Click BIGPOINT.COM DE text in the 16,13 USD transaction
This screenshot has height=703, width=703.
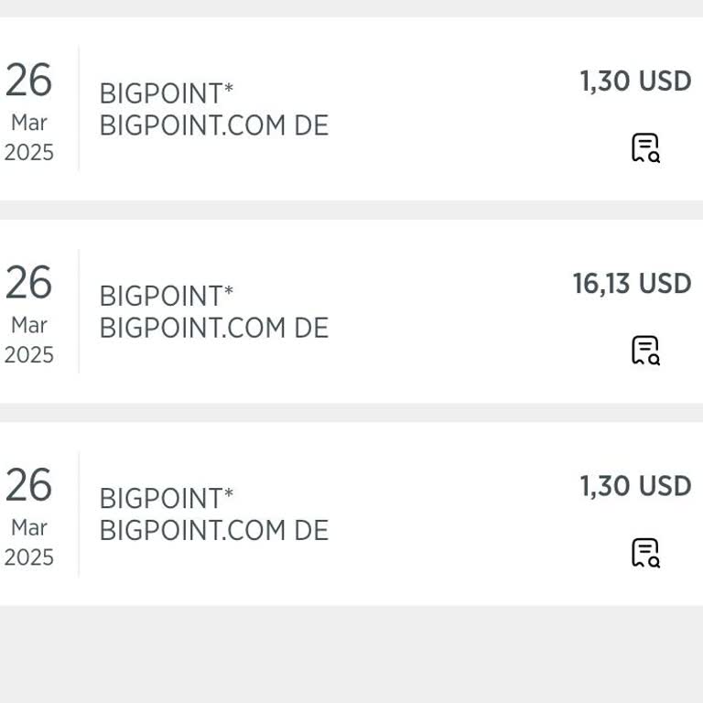[213, 328]
